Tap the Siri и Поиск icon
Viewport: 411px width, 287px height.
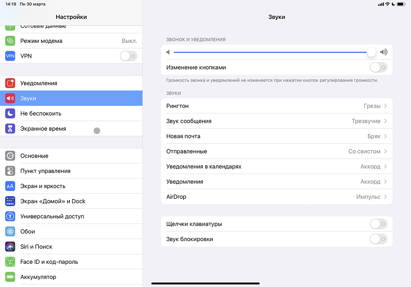pyautogui.click(x=10, y=247)
